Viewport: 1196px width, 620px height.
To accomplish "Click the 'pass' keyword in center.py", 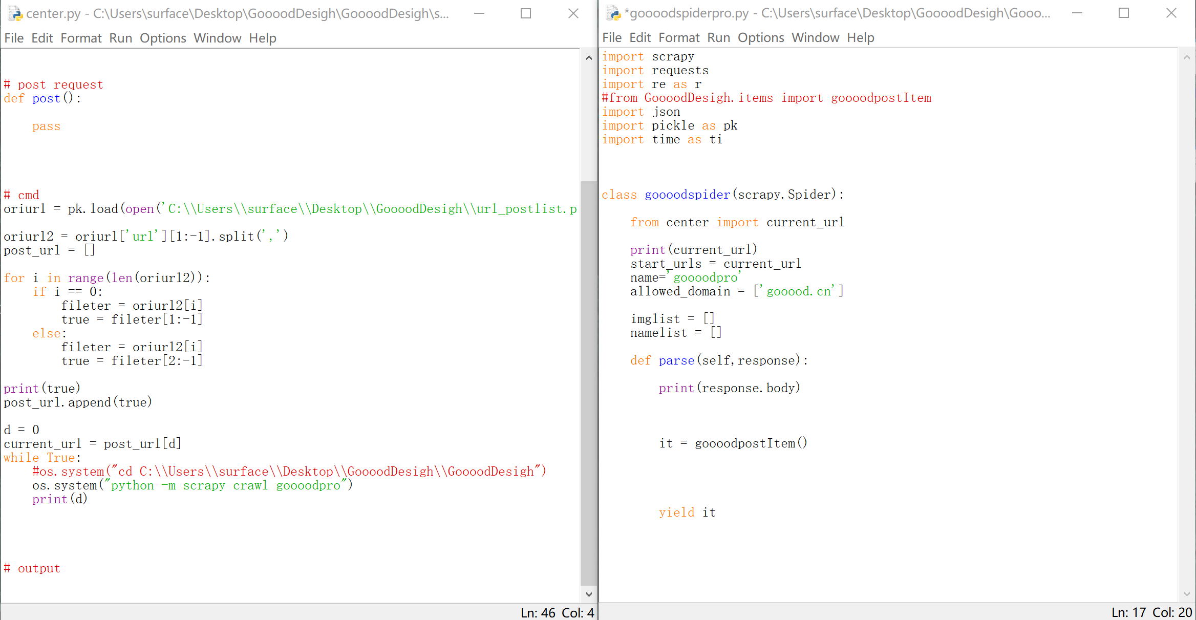I will point(46,126).
